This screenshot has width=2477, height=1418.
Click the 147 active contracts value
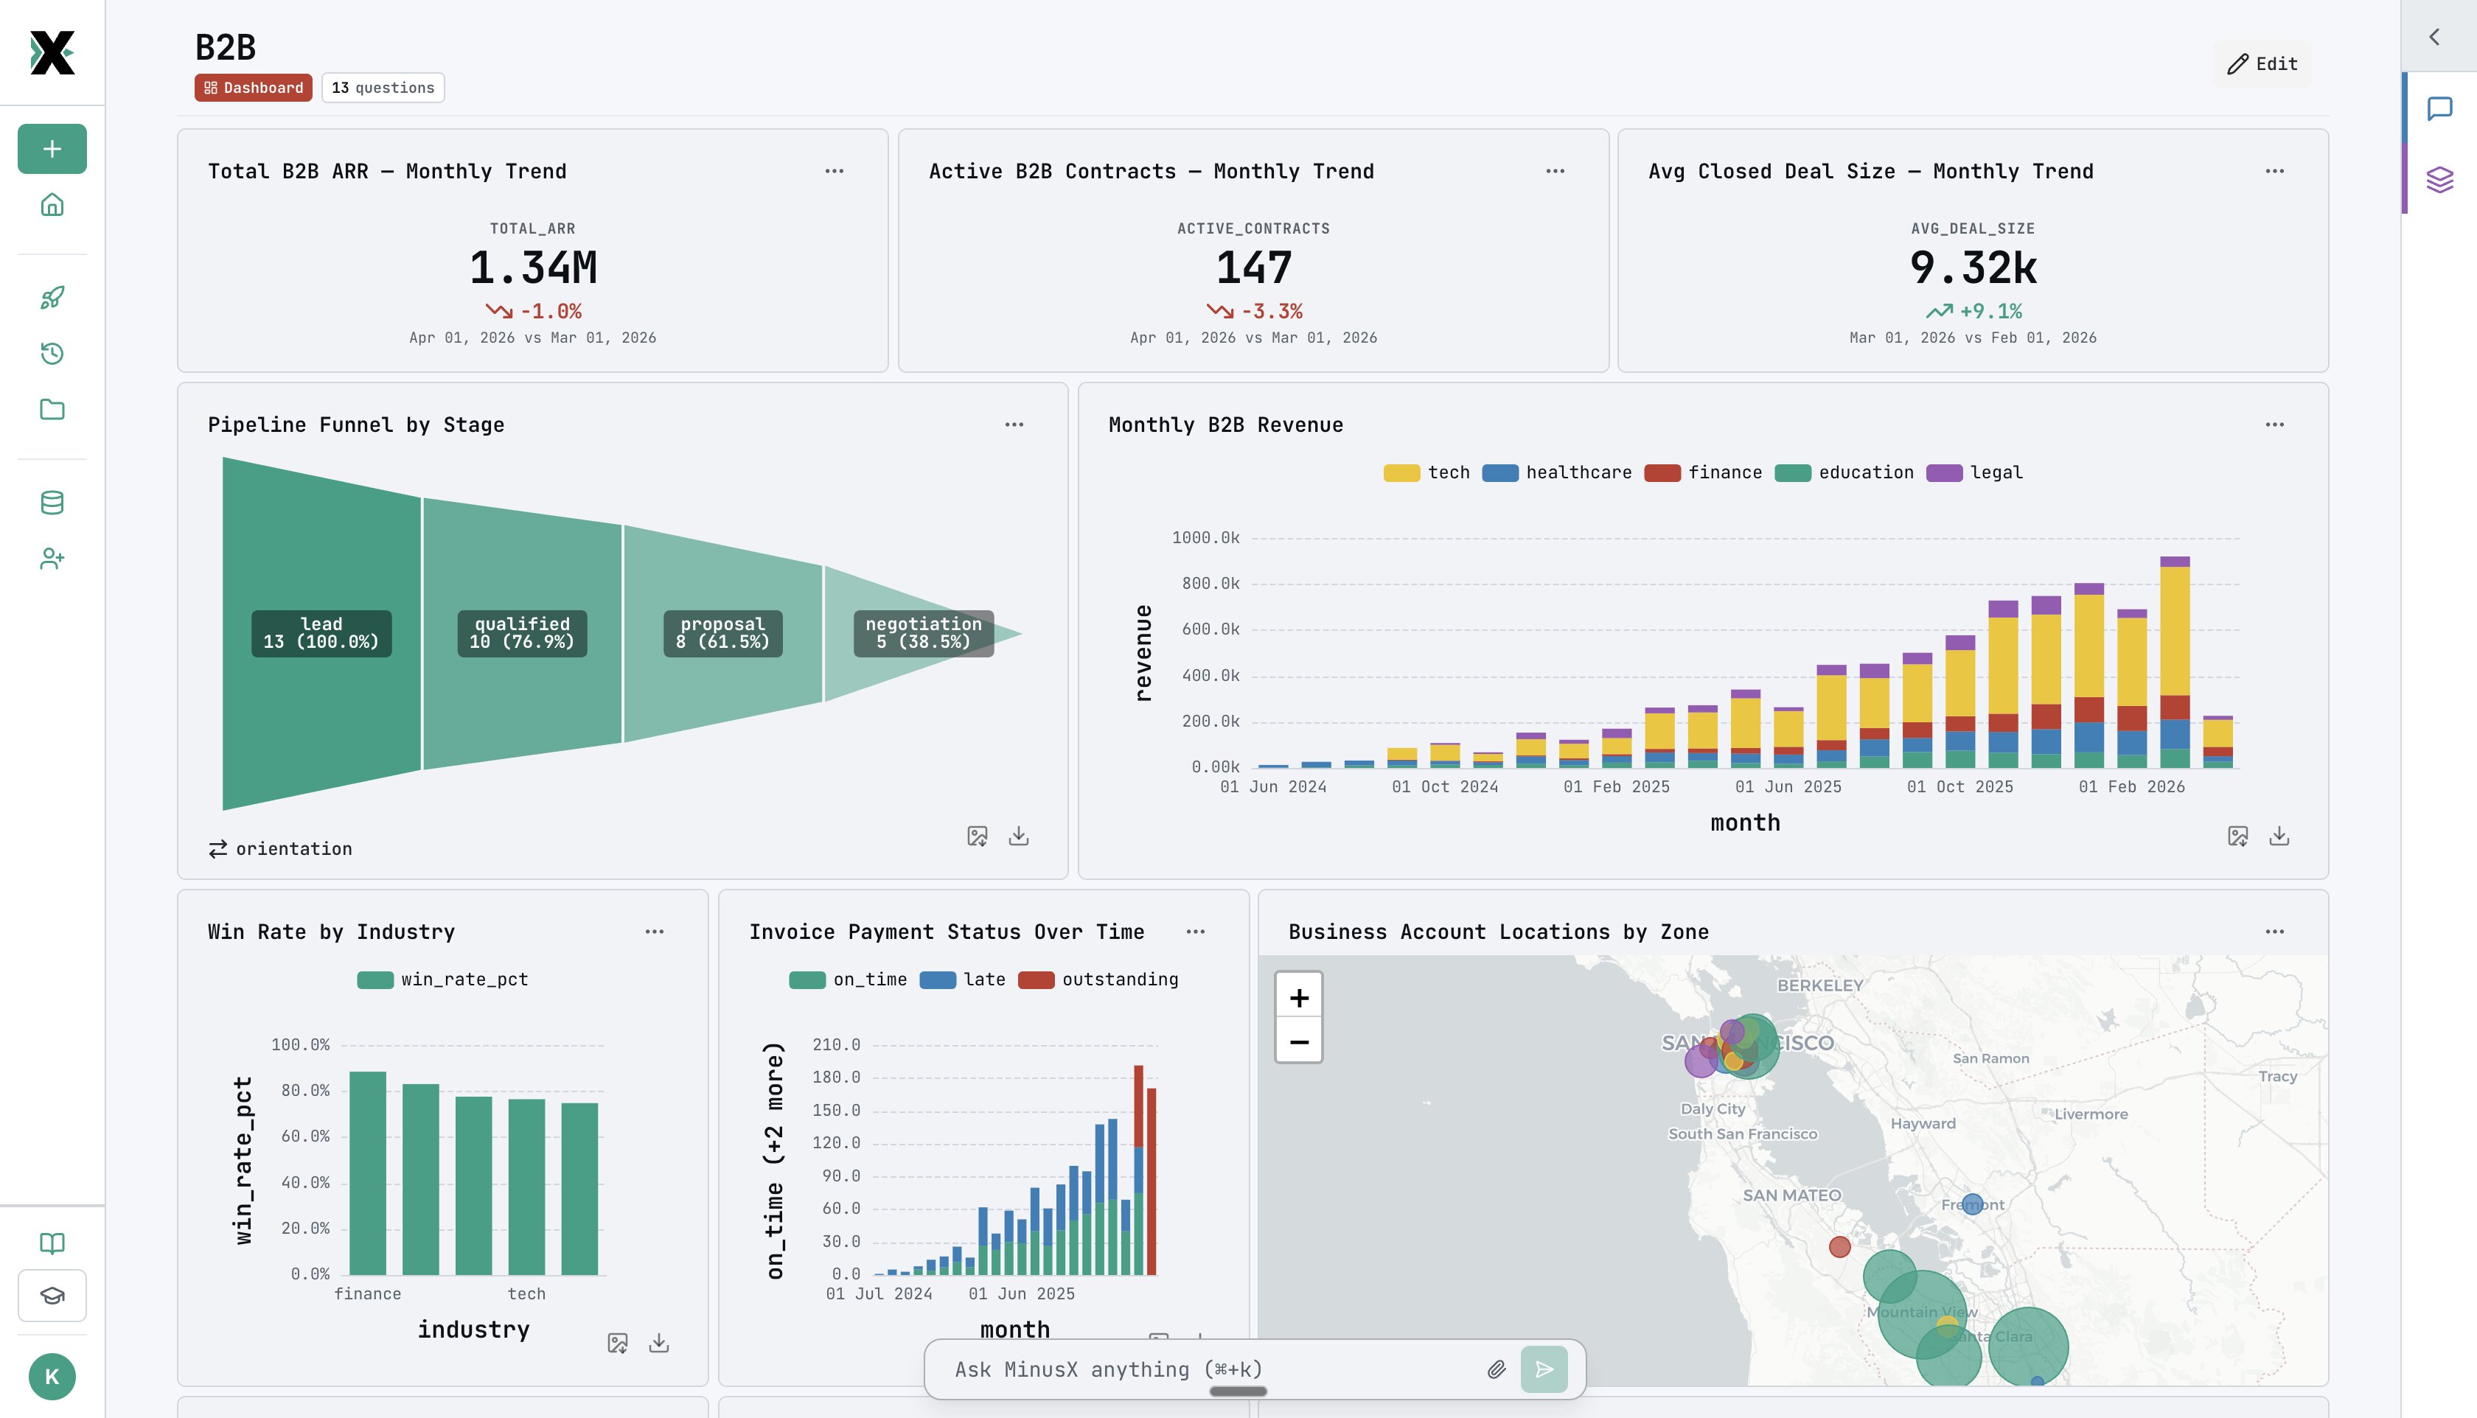click(1253, 268)
